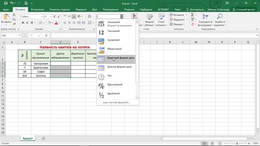Decrease the font size

click(x=59, y=17)
